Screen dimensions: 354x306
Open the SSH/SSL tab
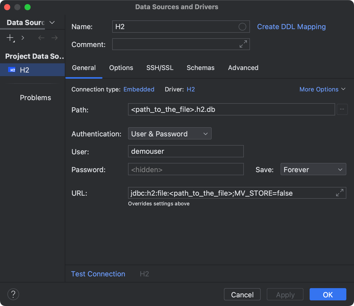160,68
